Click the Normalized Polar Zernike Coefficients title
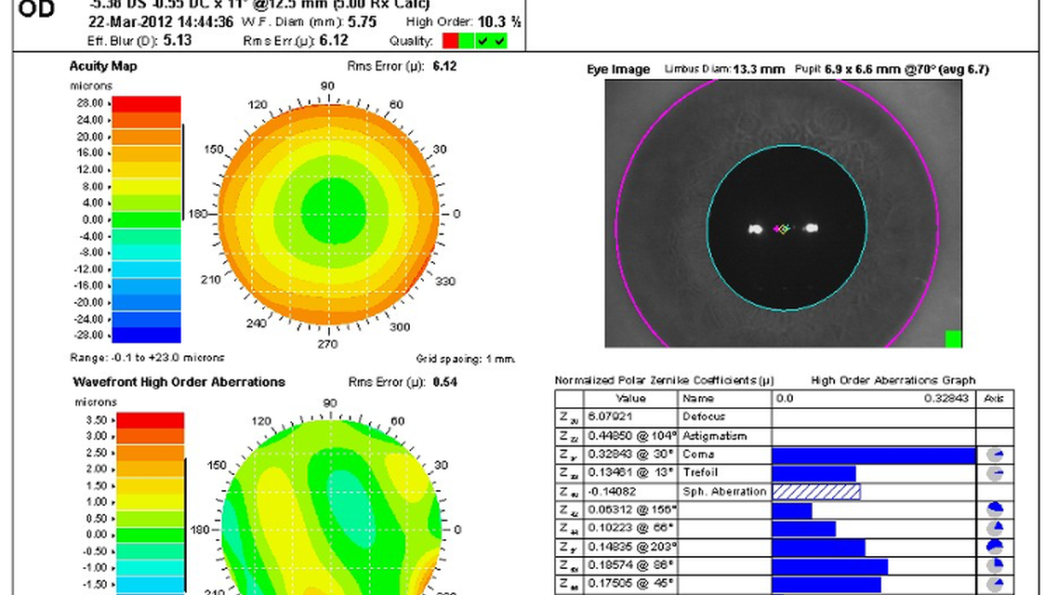Screen dimensions: 1058x595 664,380
